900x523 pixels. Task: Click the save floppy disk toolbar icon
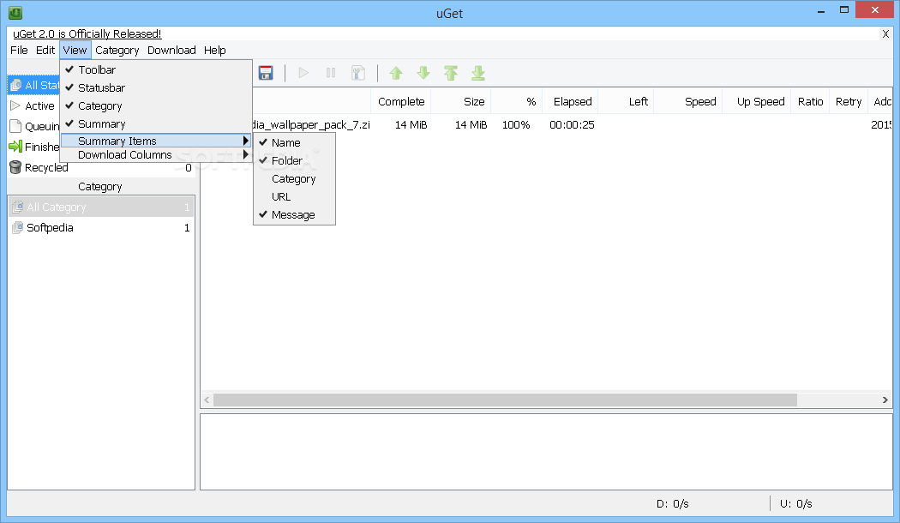coord(265,73)
